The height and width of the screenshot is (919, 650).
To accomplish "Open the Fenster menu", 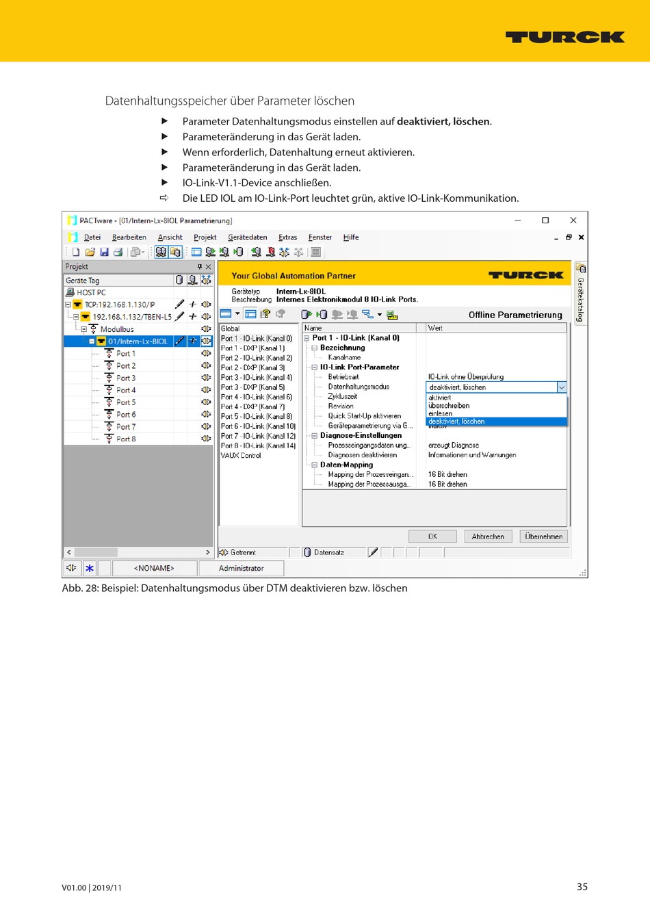I will [320, 237].
